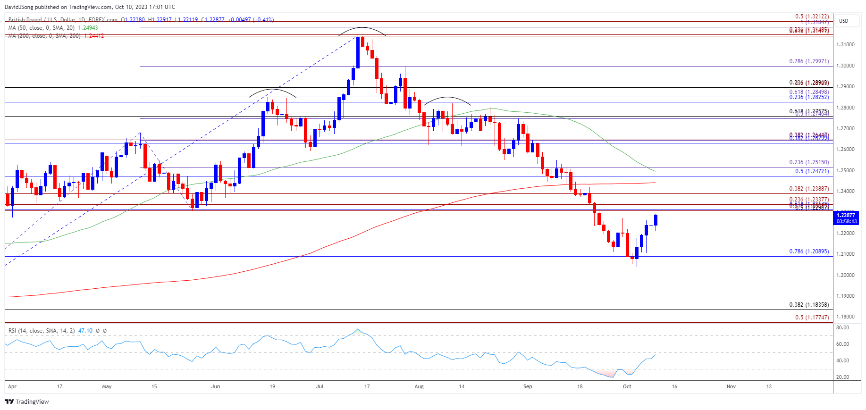Select the RSI (14, close, SMA, 14, 2) legend

(42, 331)
